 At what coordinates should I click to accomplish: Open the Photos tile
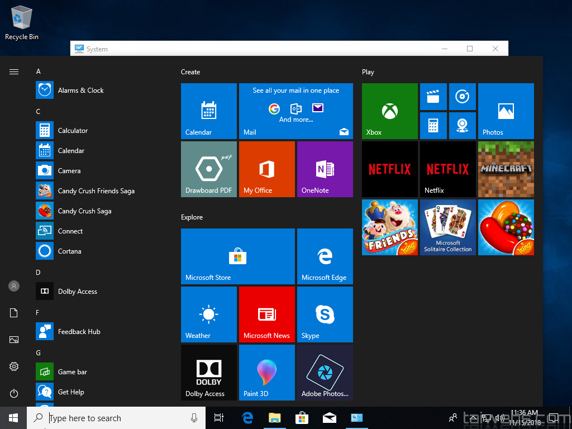[506, 111]
